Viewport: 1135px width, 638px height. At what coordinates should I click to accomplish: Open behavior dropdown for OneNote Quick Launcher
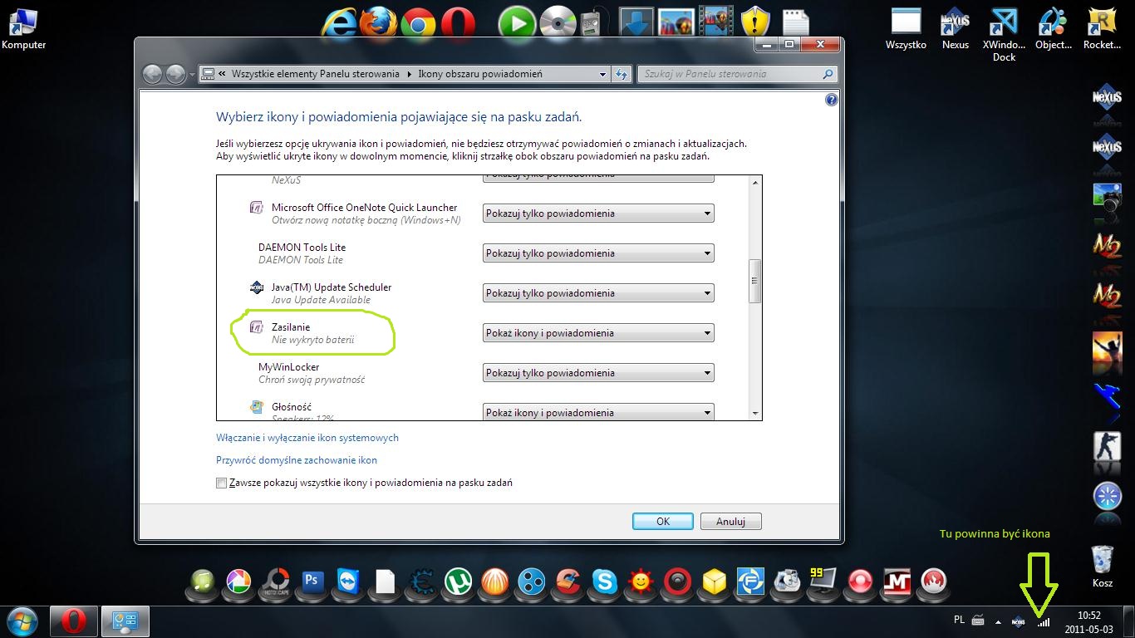click(598, 213)
